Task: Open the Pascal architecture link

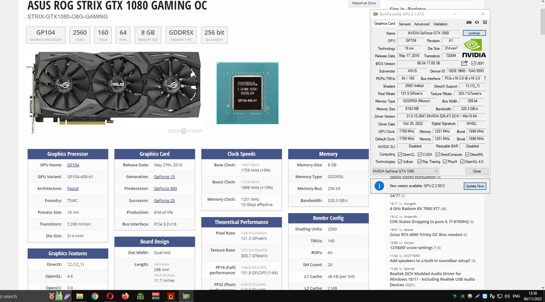Action: (x=73, y=188)
